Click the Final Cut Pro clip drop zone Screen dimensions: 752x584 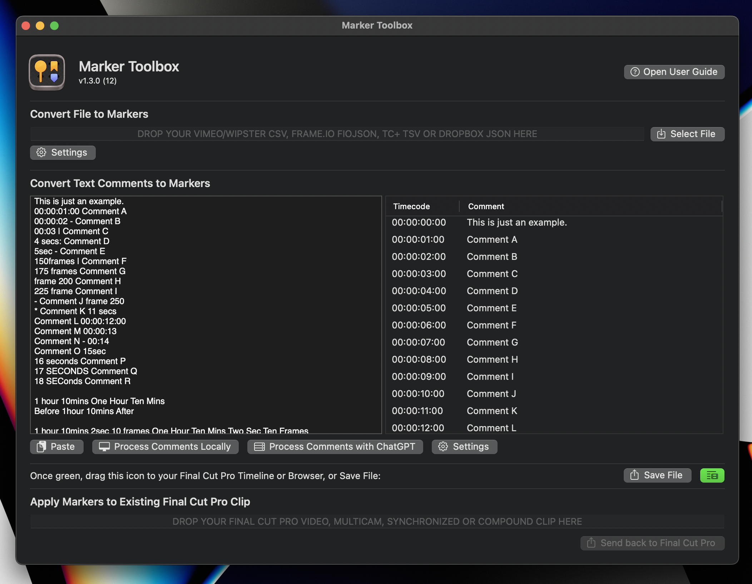coord(377,522)
